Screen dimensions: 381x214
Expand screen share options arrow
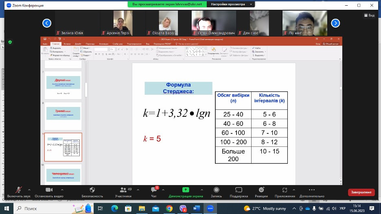pos(201,190)
